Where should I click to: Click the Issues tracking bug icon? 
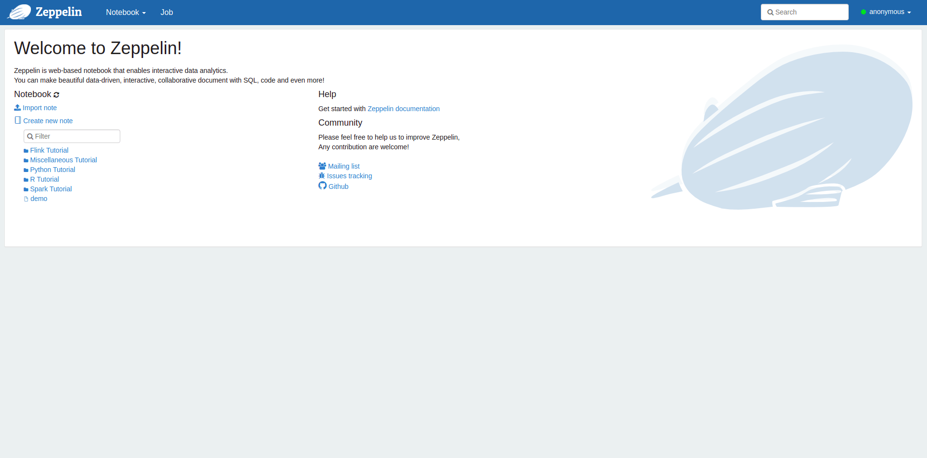click(322, 176)
